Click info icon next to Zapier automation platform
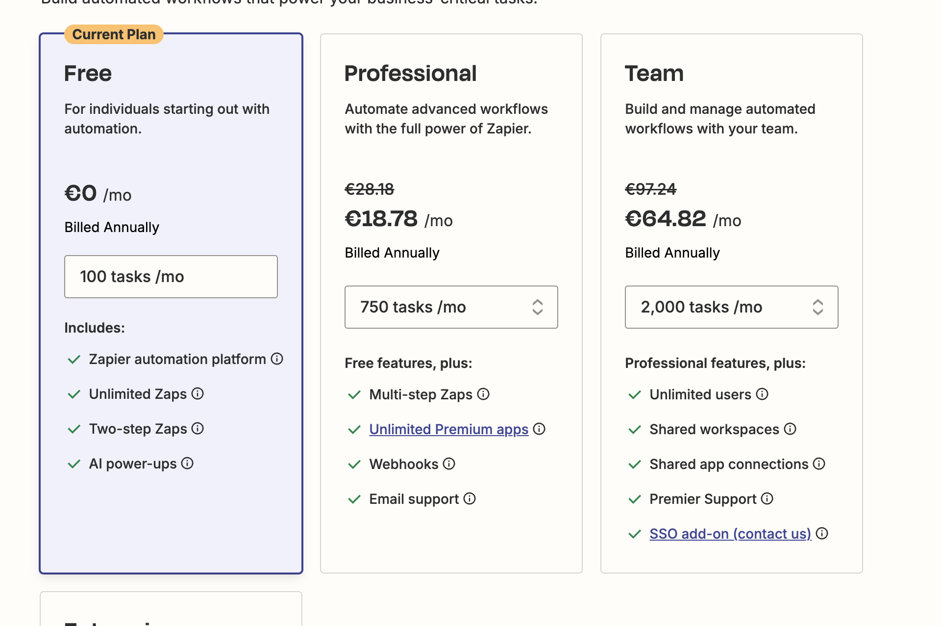This screenshot has height=626, width=941. (x=277, y=359)
